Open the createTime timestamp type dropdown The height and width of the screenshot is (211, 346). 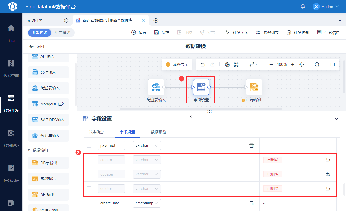click(147, 203)
